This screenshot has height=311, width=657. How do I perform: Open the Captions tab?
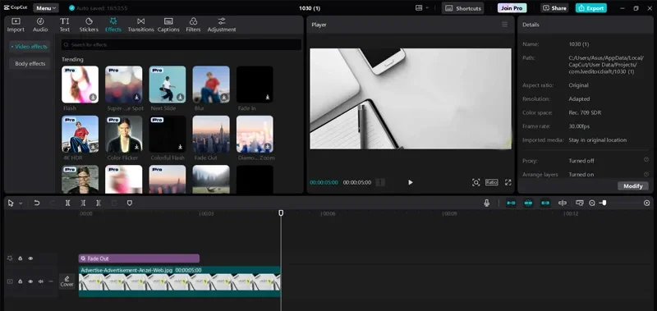click(x=168, y=25)
